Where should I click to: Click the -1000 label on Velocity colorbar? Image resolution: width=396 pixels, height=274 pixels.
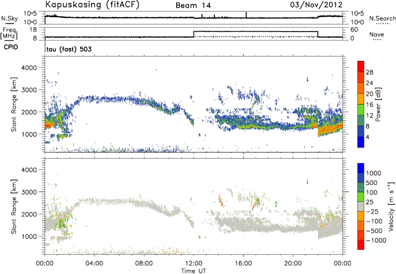point(376,240)
